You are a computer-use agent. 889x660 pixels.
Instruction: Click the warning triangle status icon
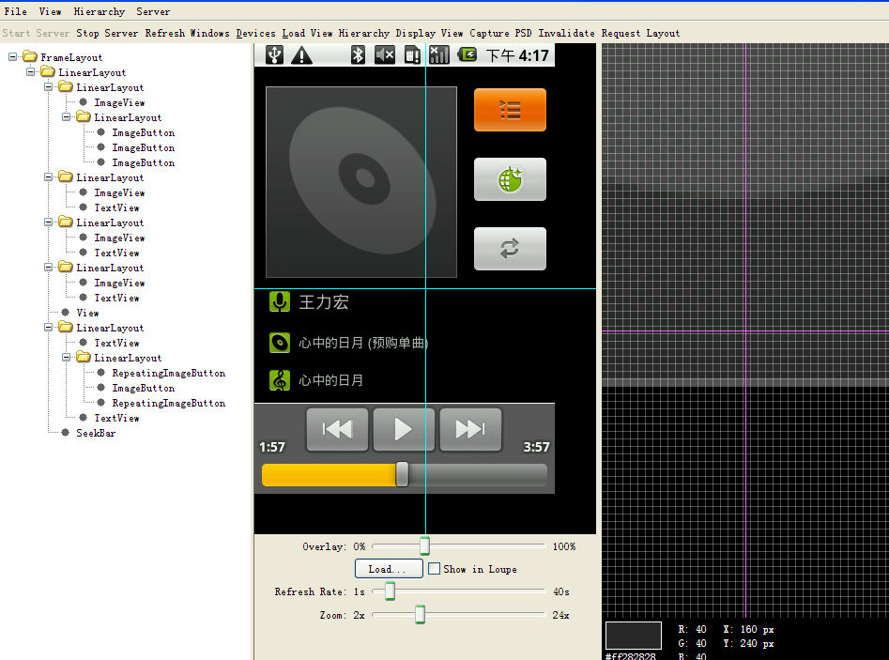coord(301,55)
